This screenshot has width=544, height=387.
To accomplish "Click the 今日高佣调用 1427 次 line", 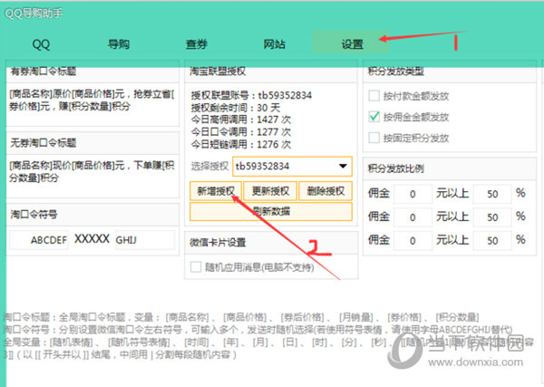I will (x=241, y=120).
